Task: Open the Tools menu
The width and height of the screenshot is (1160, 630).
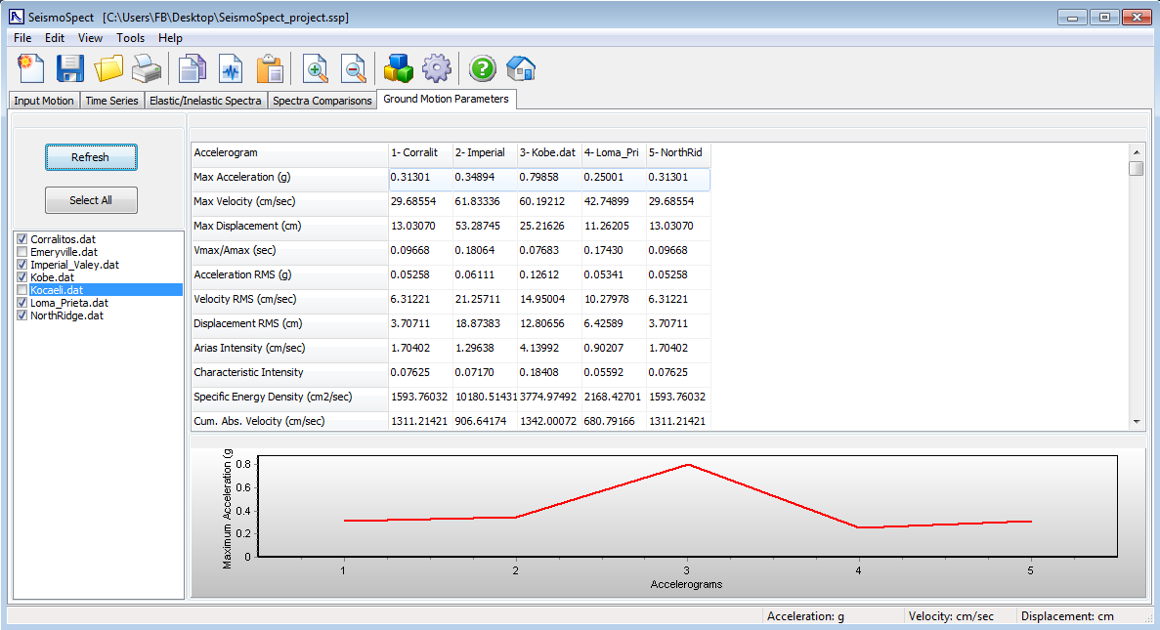Action: click(130, 38)
